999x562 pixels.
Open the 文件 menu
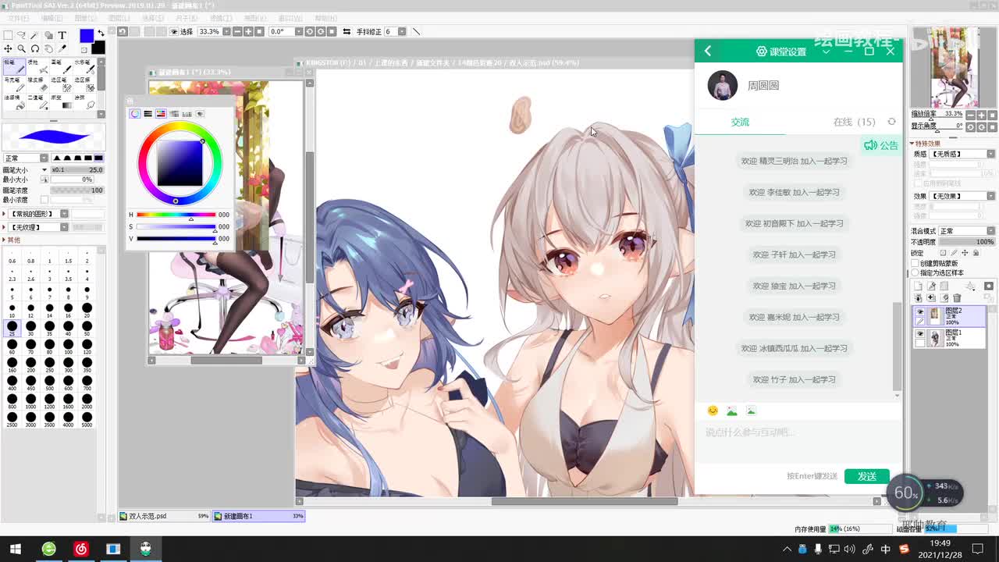17,17
